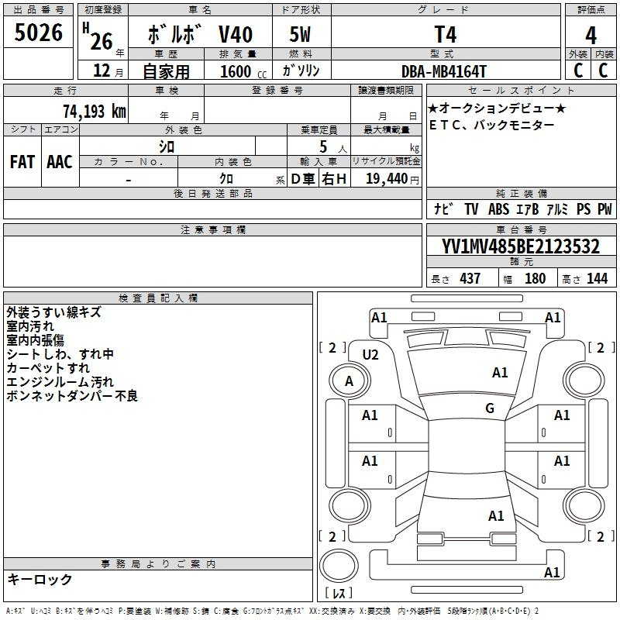Image resolution: width=620 pixels, height=620 pixels.
Task: Select the registration year H26
Action: 98,36
